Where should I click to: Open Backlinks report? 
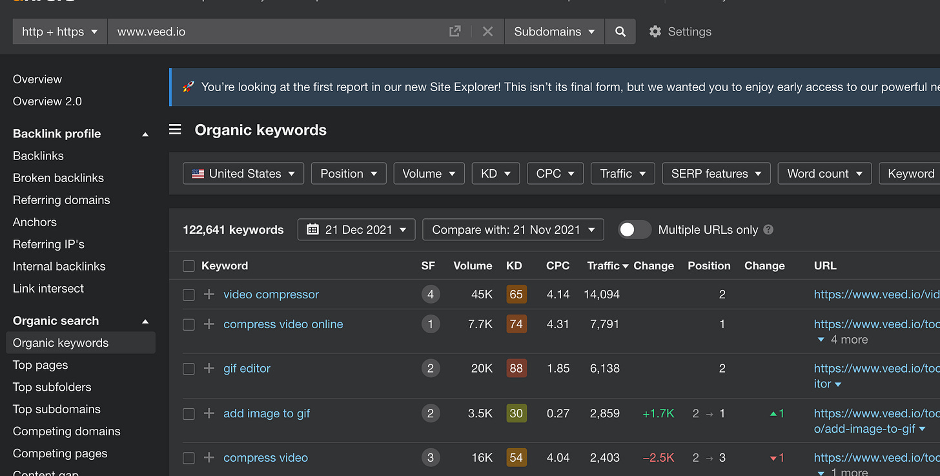point(38,156)
